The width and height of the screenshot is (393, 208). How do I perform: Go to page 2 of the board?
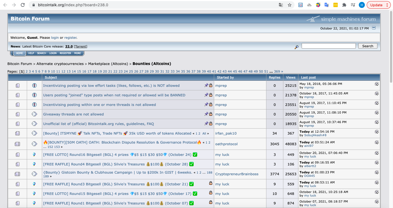pyautogui.click(x=27, y=72)
